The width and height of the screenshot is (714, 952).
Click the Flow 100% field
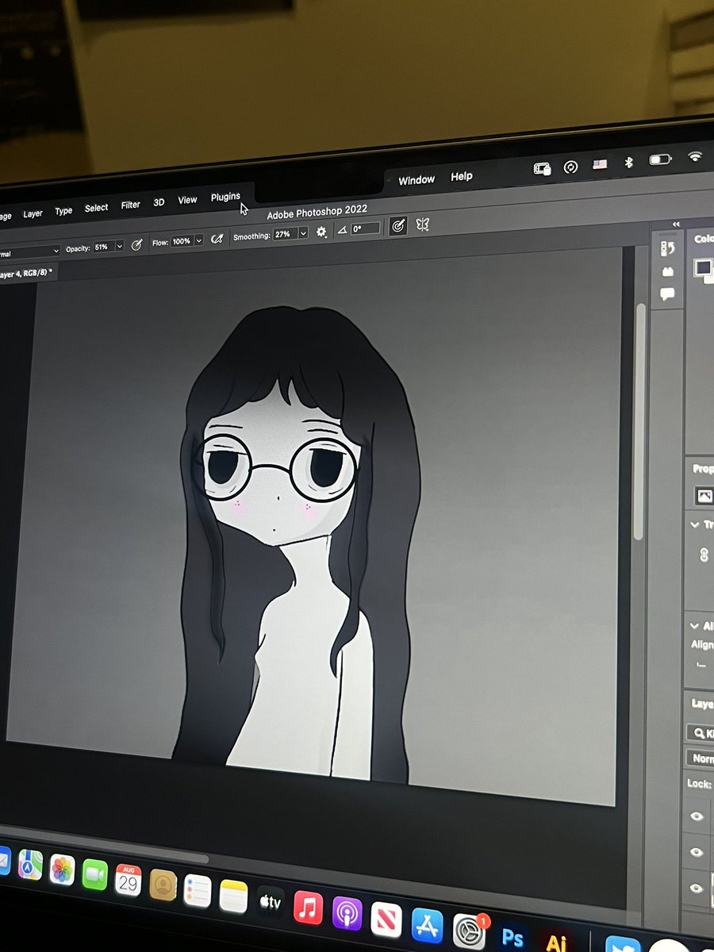point(182,241)
